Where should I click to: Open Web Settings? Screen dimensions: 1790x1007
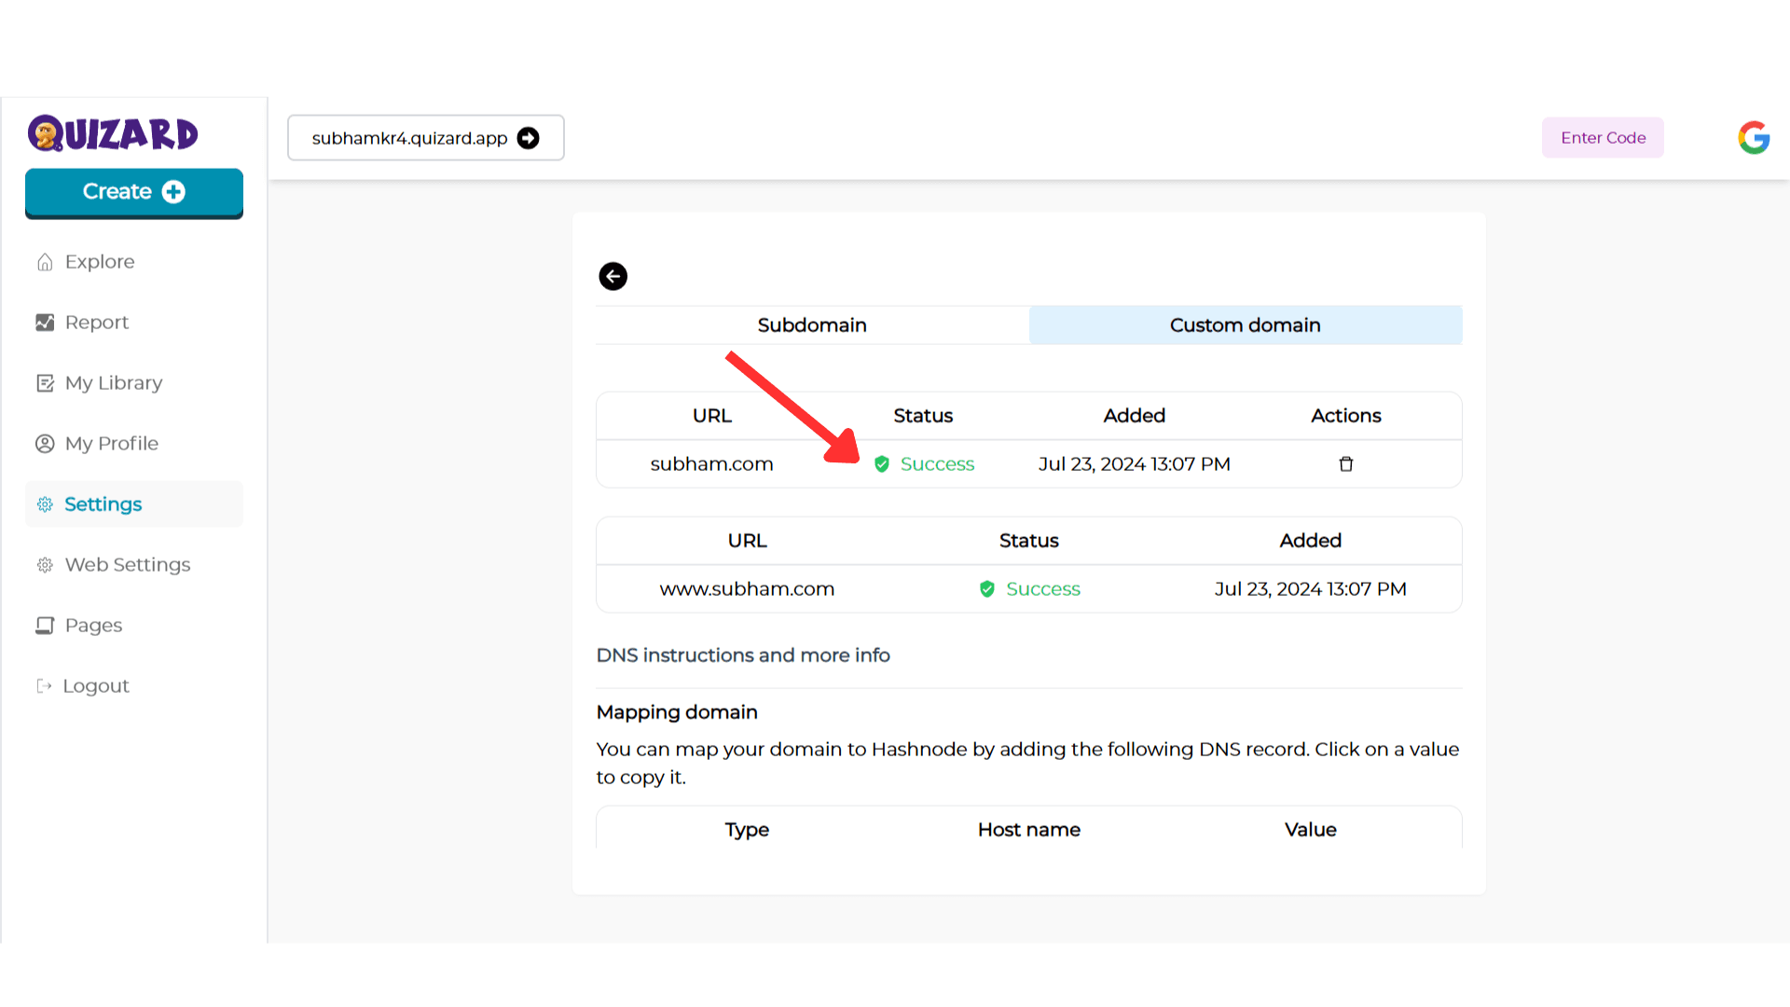[134, 565]
